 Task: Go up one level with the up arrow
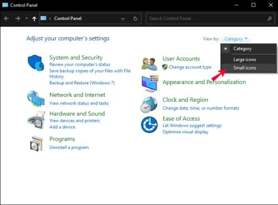tap(34, 18)
